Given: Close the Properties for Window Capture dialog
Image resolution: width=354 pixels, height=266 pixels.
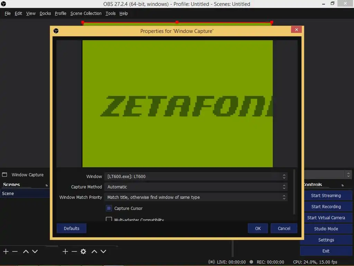Looking at the screenshot, I should pos(296,30).
